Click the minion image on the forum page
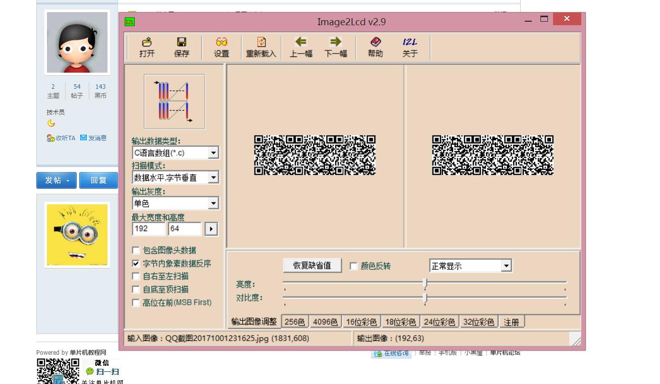Viewport: 660px width, 384px height. pos(77,235)
